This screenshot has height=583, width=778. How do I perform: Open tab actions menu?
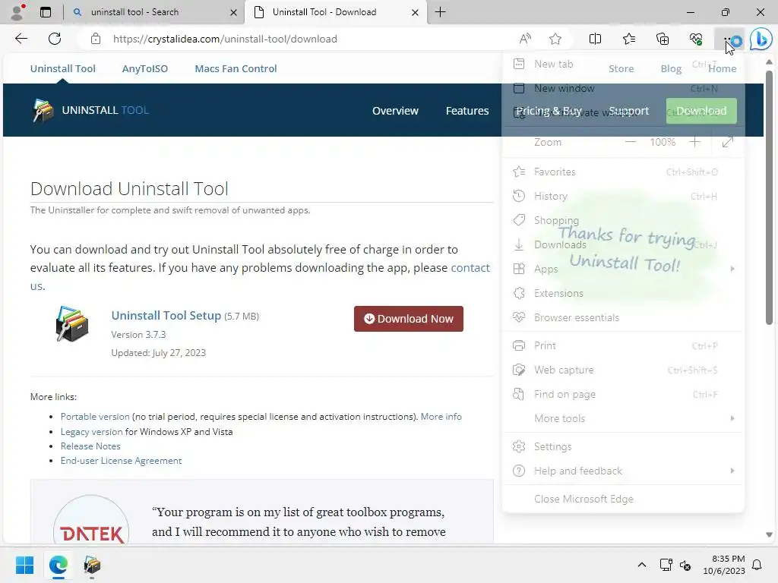click(x=46, y=12)
